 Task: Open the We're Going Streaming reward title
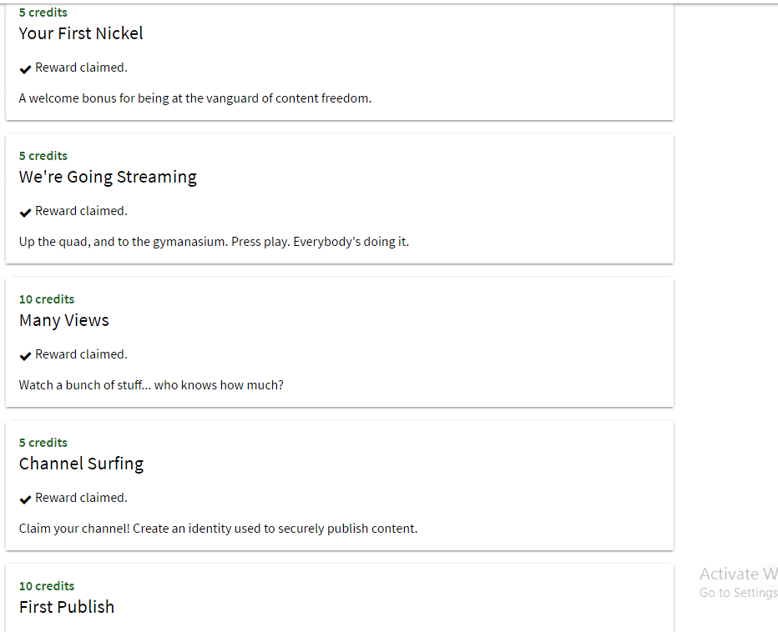[108, 177]
